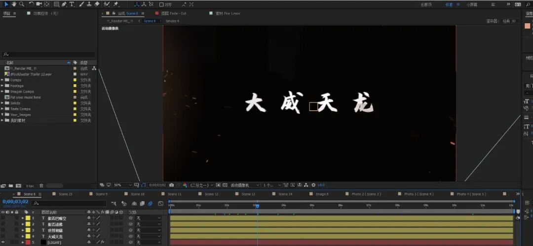Screen dimensions: 533x246
Task: Expand the Solids folder
Action: (x=2, y=103)
